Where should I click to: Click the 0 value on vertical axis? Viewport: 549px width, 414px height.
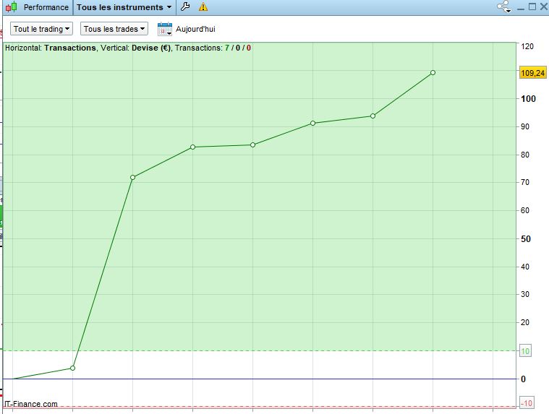pyautogui.click(x=523, y=379)
